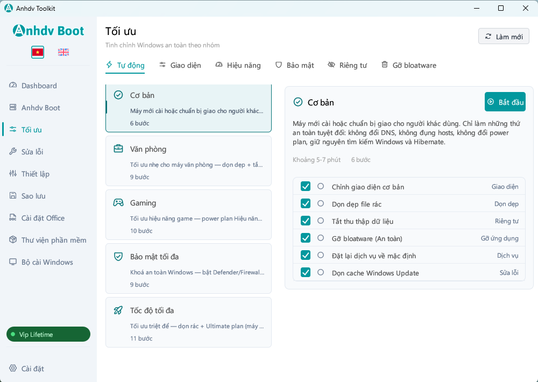Uncheck Chỉnh giao diện cơ bản checkbox
The image size is (538, 382).
coord(306,186)
